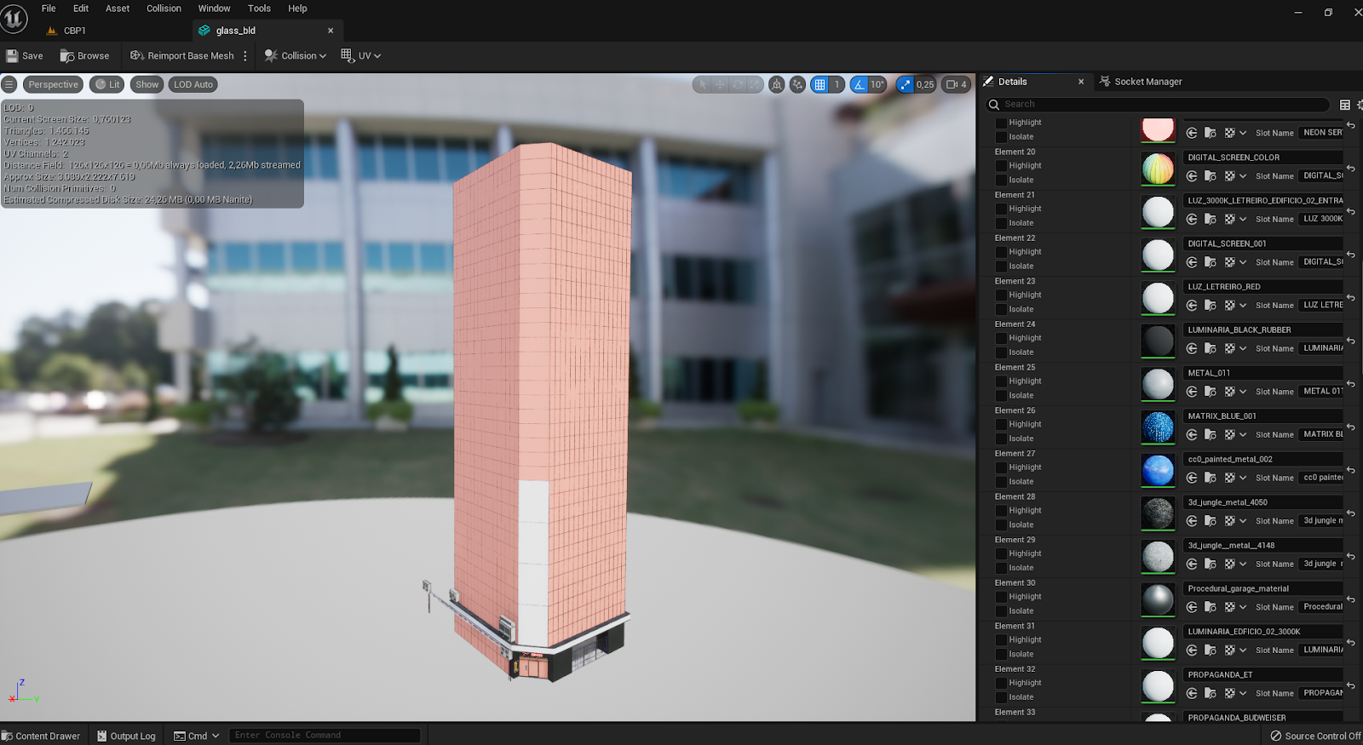The width and height of the screenshot is (1363, 745).
Task: Click cc0_painted_metal_002 material thumbnail
Action: (1158, 470)
